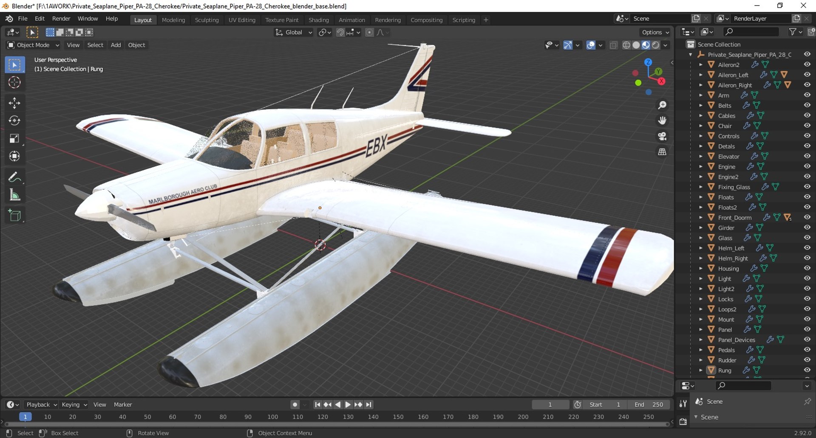Open the Add menu in the viewport header
This screenshot has height=438, width=816.
(x=116, y=45)
